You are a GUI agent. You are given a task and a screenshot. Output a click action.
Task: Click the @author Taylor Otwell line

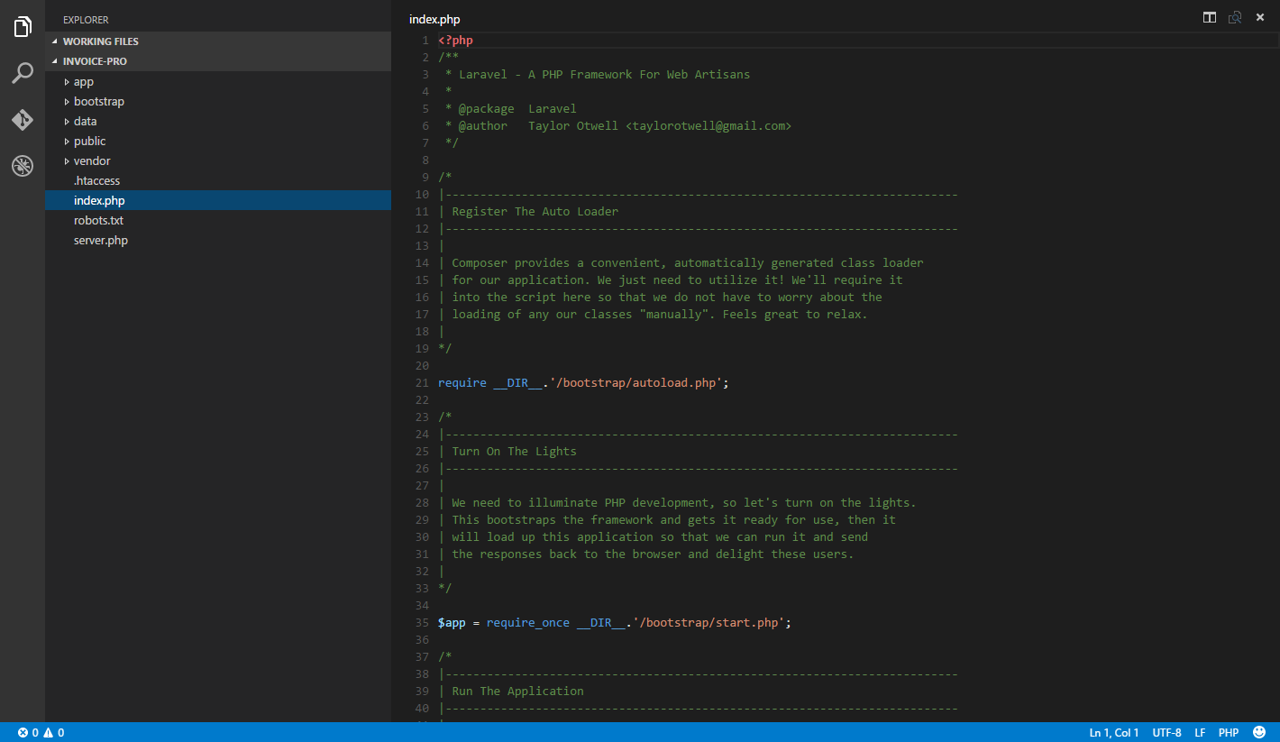click(618, 126)
